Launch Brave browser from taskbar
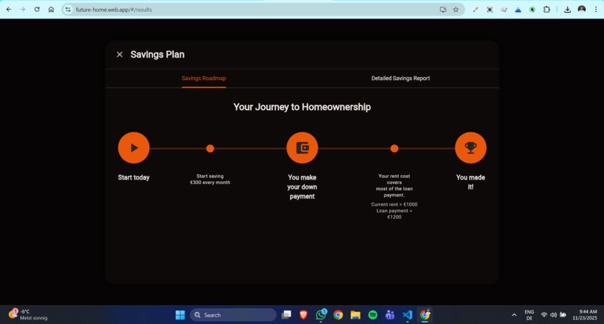604x324 pixels. click(303, 315)
